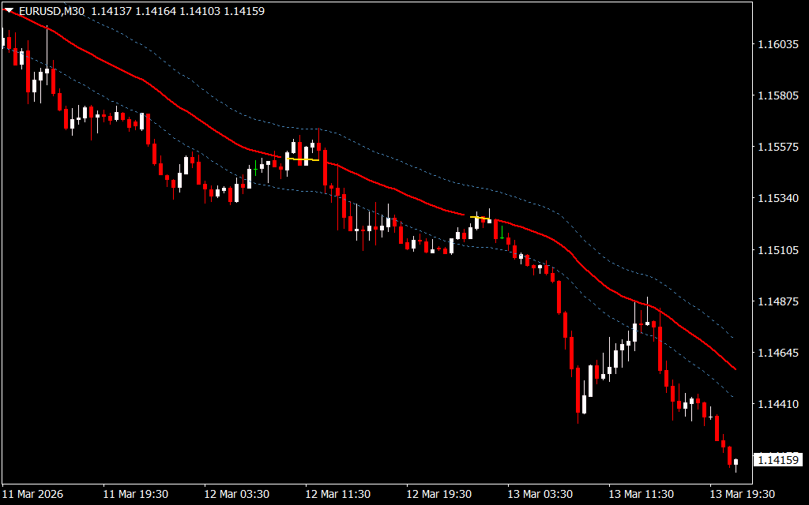
Task: Click the 1.16035 price axis label
Action: point(777,45)
